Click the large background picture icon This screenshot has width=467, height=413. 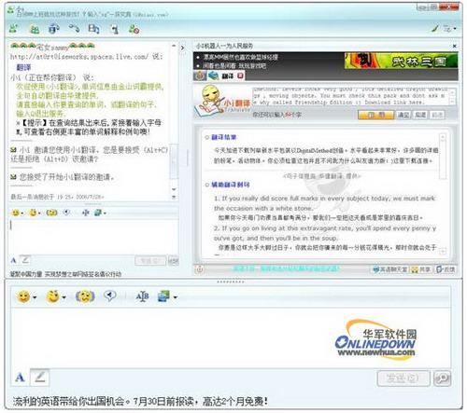pos(163,296)
